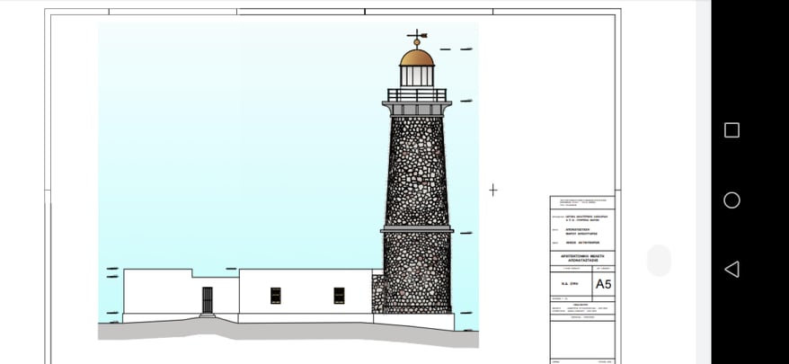Select the barred doorway of the white building
This screenshot has width=789, height=364.
tap(208, 300)
